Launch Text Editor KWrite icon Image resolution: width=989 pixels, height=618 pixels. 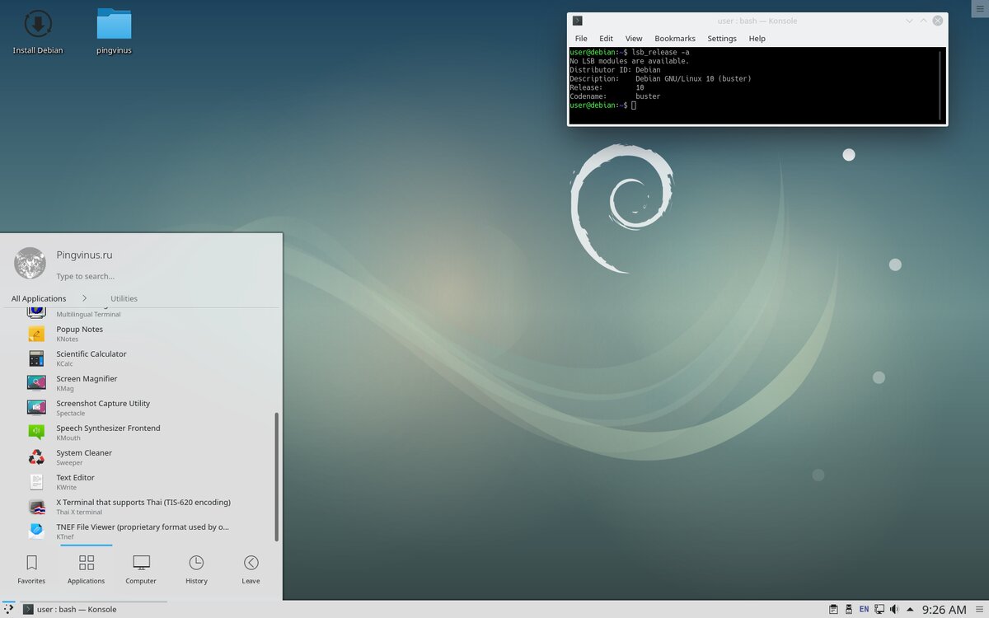pos(36,482)
